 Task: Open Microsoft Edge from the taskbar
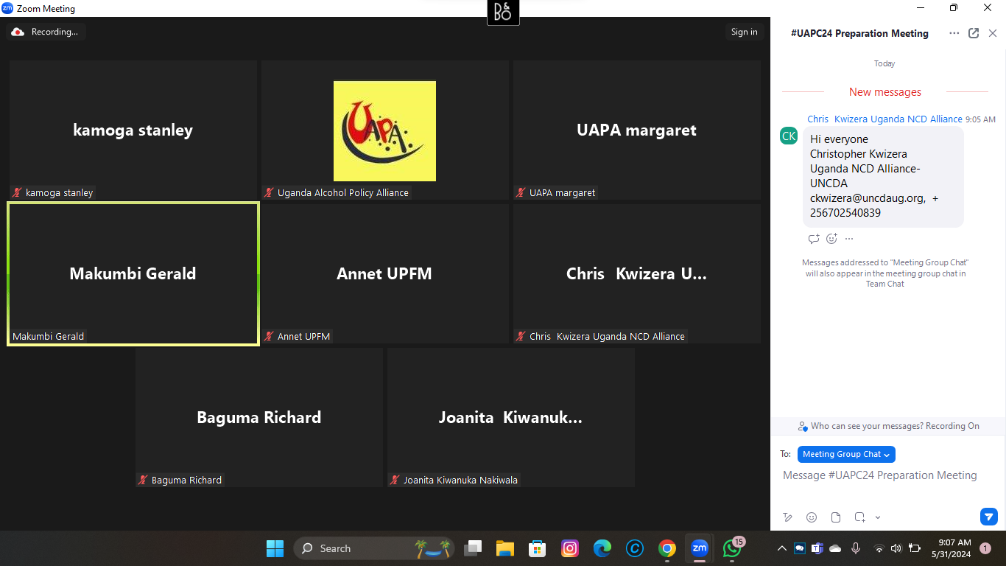coord(602,548)
